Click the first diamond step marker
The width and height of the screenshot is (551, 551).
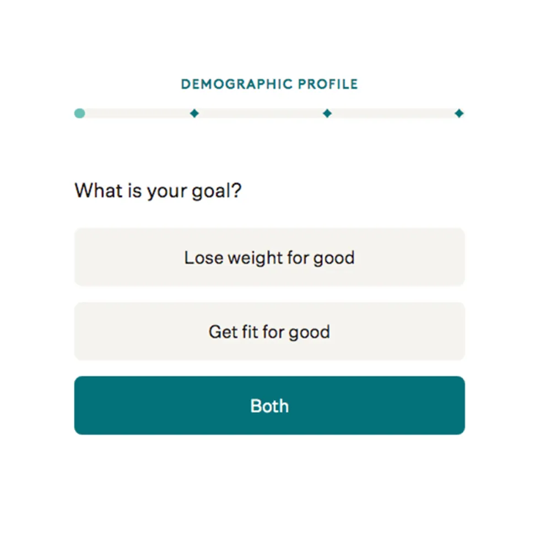[x=194, y=114]
